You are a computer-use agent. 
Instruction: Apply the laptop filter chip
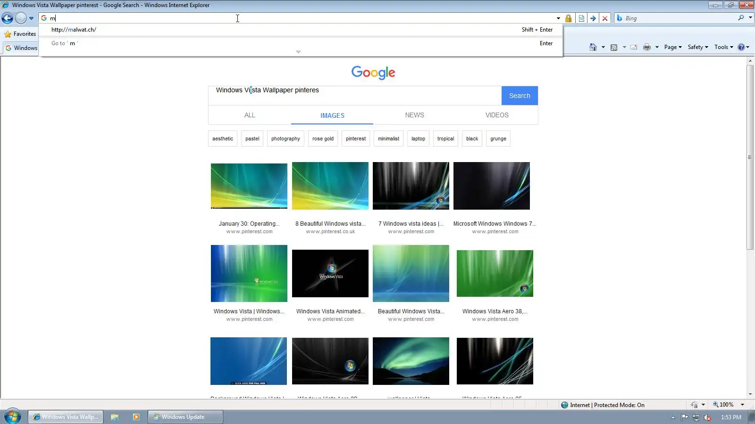coord(418,139)
